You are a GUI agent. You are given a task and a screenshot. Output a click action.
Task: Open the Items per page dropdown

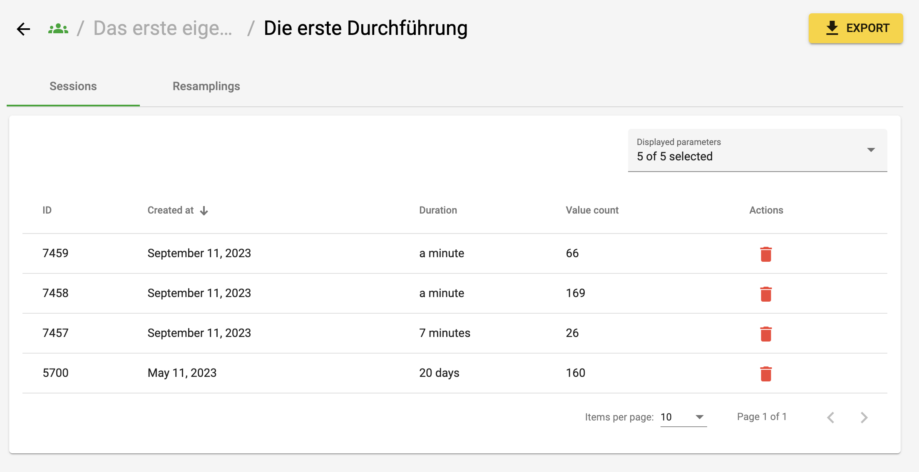click(x=683, y=417)
